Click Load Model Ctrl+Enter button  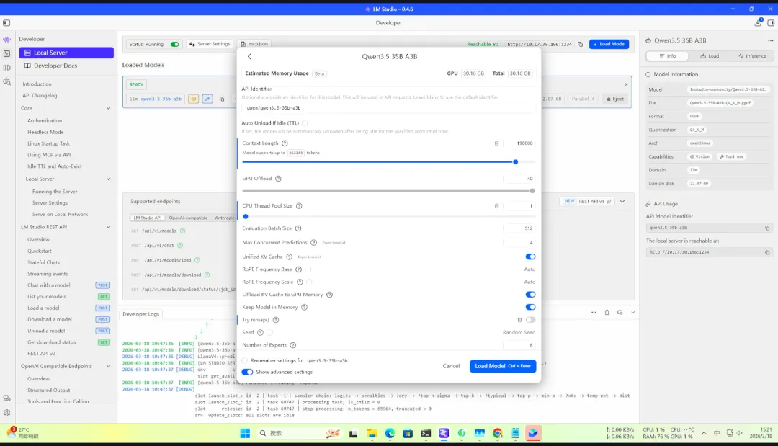tap(503, 366)
